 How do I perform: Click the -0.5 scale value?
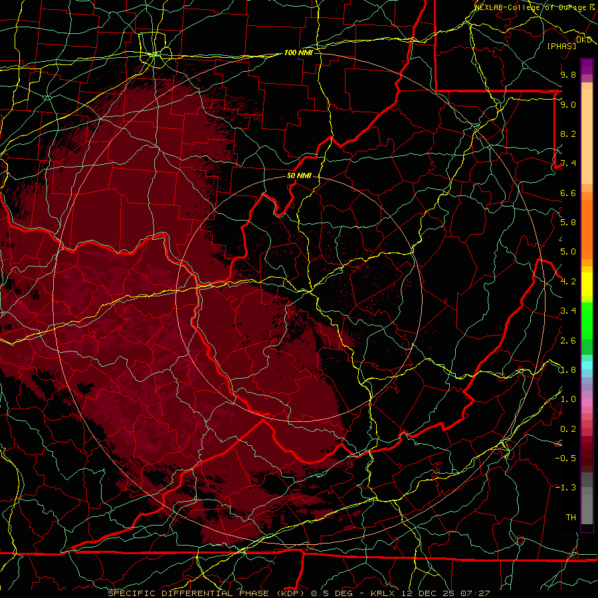tap(565, 458)
